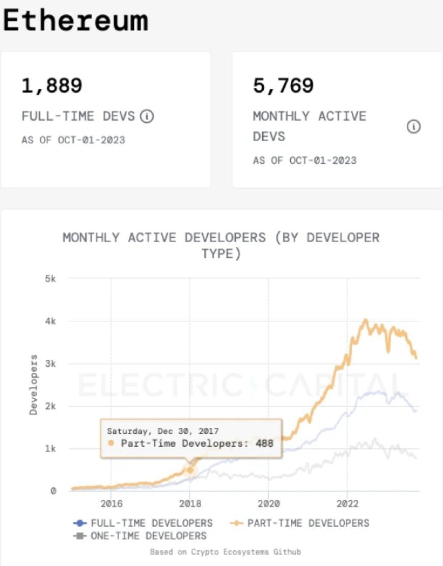Screen dimensions: 443x566
Task: Click the AS OF OCT-01-2023 text under Monthly Active Devs
Action: [304, 160]
